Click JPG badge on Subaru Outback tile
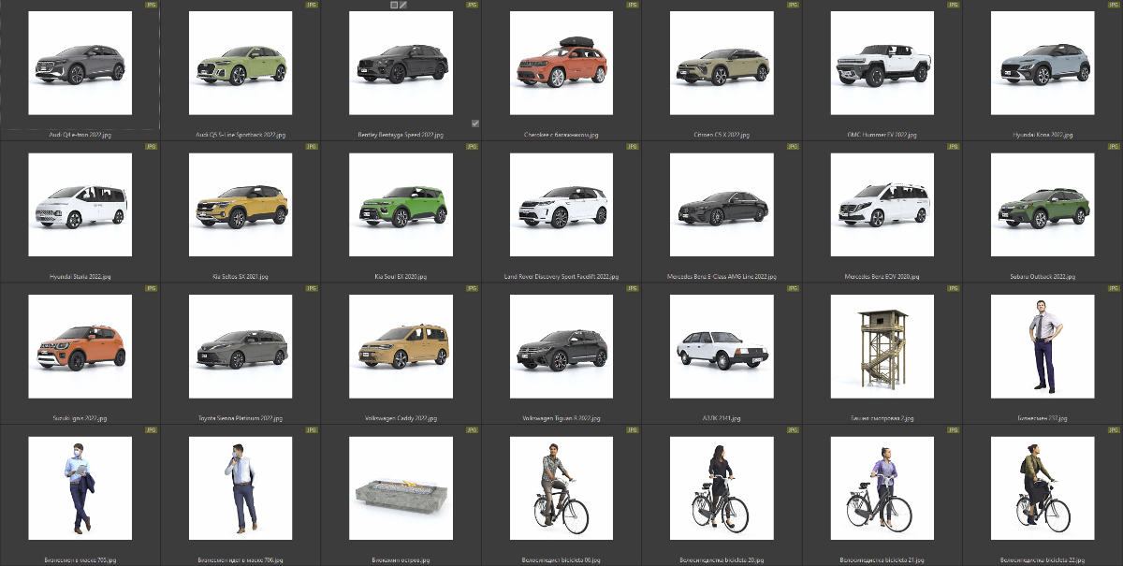Image resolution: width=1123 pixels, height=566 pixels. [1113, 147]
